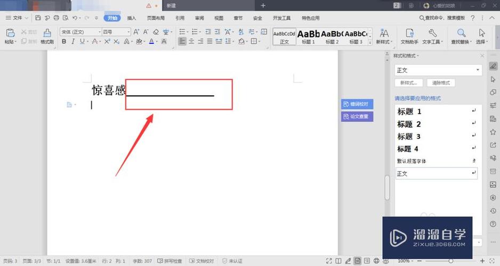The image size is (500, 266).
Task: Click the Print Preview icon
Action: tap(66, 18)
